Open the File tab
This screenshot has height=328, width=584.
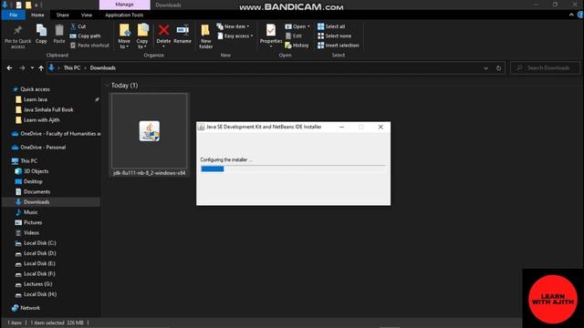(14, 15)
